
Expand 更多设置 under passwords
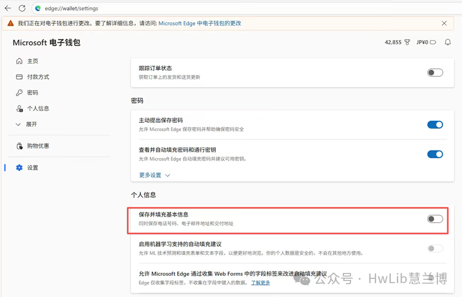click(x=154, y=175)
